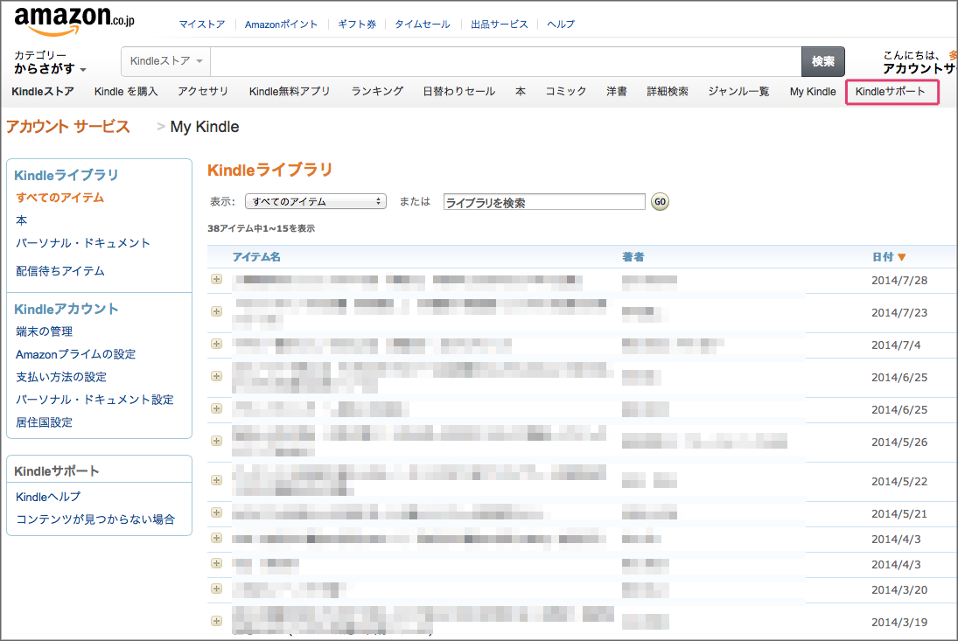The width and height of the screenshot is (958, 641).
Task: Click the main search text field
Action: [x=506, y=61]
